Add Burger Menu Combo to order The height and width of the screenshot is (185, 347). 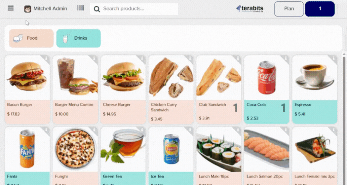click(x=75, y=90)
